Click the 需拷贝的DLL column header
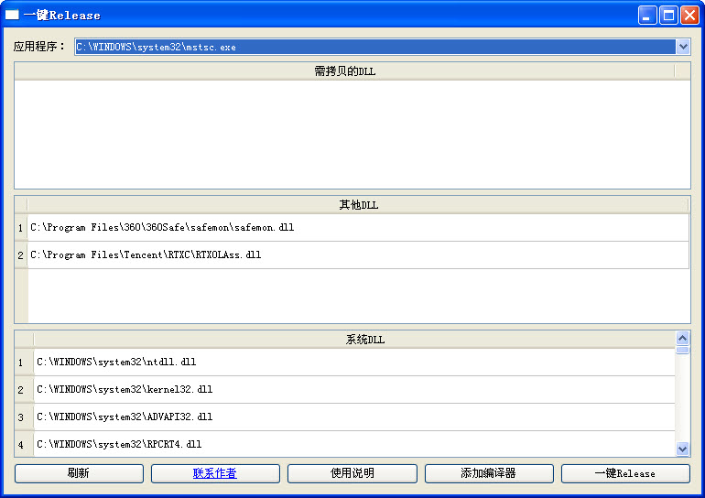This screenshot has height=498, width=705. 344,70
